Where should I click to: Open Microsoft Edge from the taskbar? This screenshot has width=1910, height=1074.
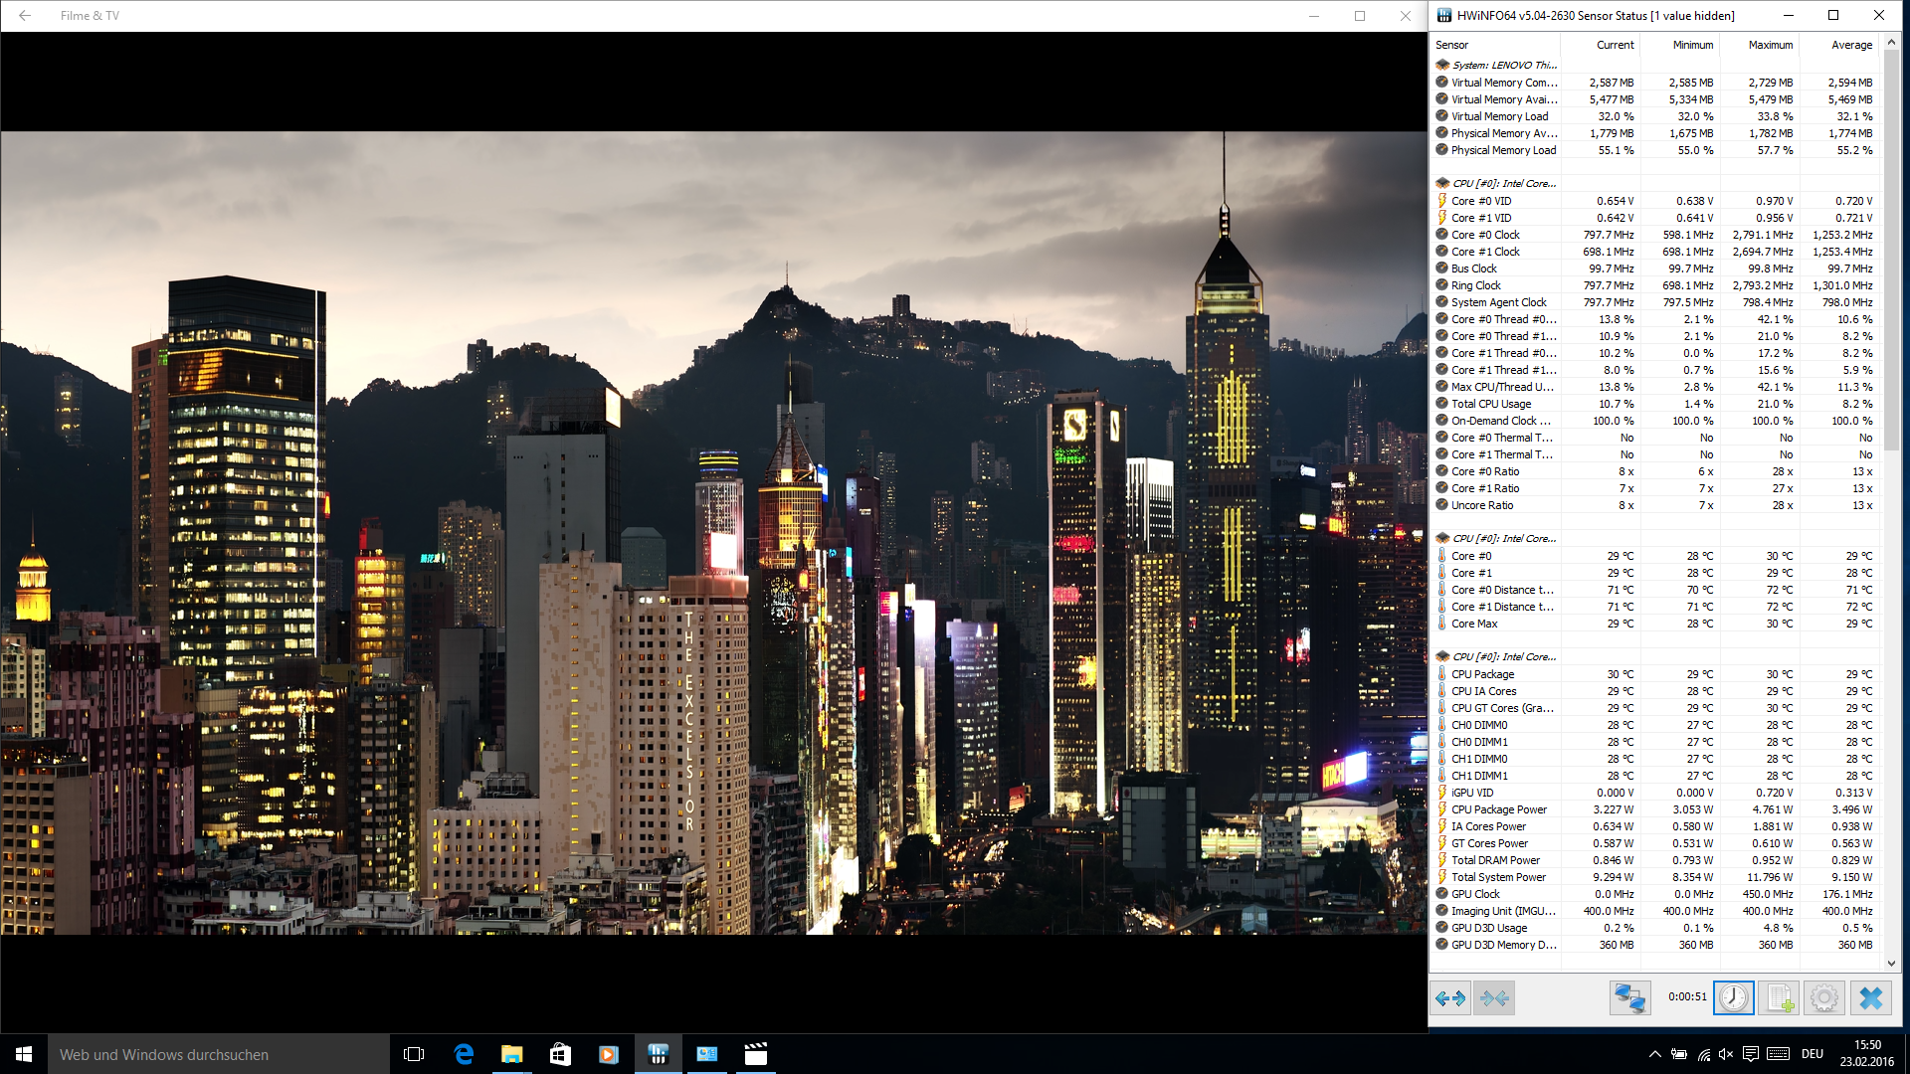(x=464, y=1054)
